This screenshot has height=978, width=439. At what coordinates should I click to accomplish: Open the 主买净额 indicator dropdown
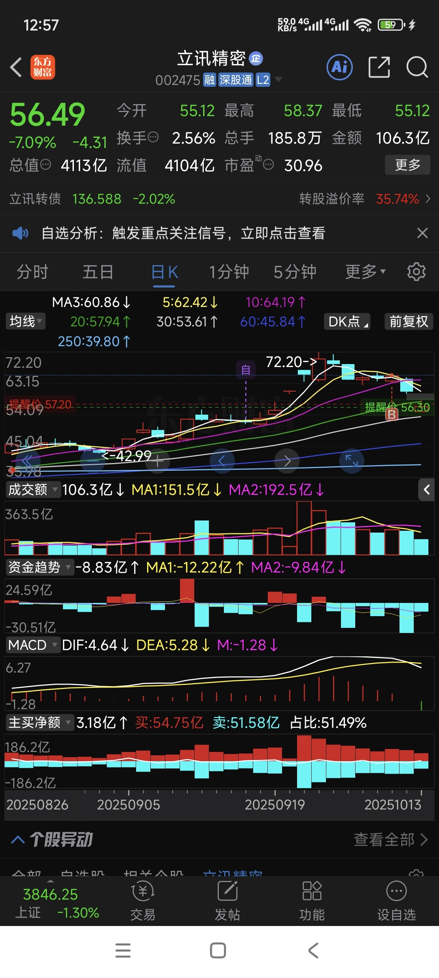click(x=40, y=722)
